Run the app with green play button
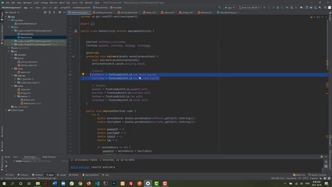 click(264, 7)
